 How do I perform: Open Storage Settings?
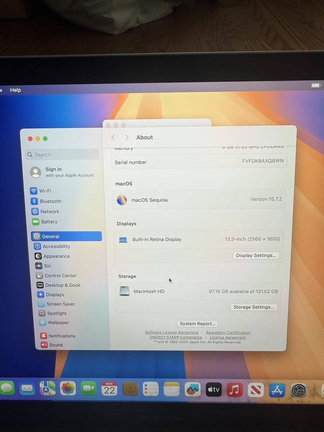point(254,307)
